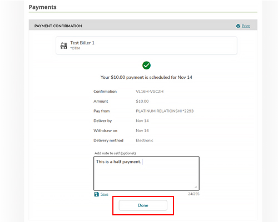The width and height of the screenshot is (278, 222).
Task: Open the Print link
Action: (x=246, y=26)
